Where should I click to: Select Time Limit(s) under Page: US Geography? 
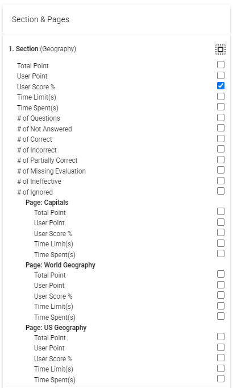(x=220, y=369)
